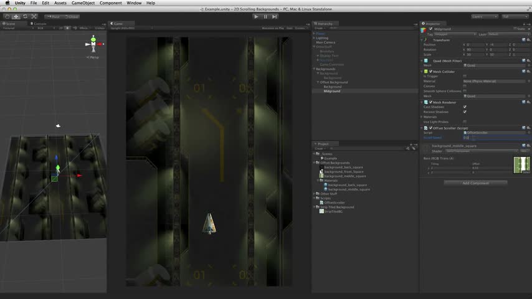532x299 pixels.
Task: Toggle the Static checkbox
Action: (x=515, y=29)
